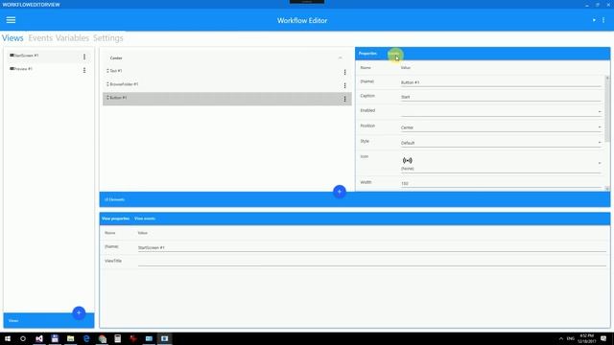Screen dimensions: 614x345
Task: Open the element Properties tab
Action: tap(367, 54)
